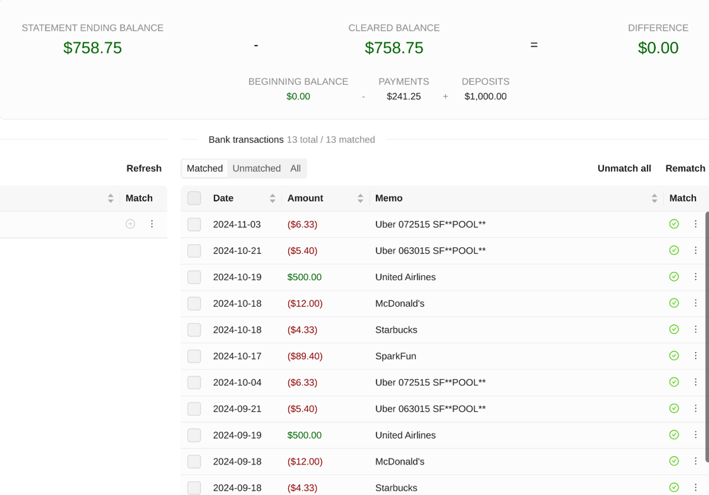
Task: Open more options for 2024-10-21 Uber row
Action: pyautogui.click(x=695, y=250)
